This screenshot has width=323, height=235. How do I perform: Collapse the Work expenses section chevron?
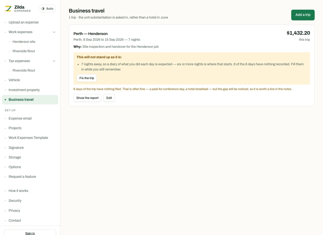[54, 32]
